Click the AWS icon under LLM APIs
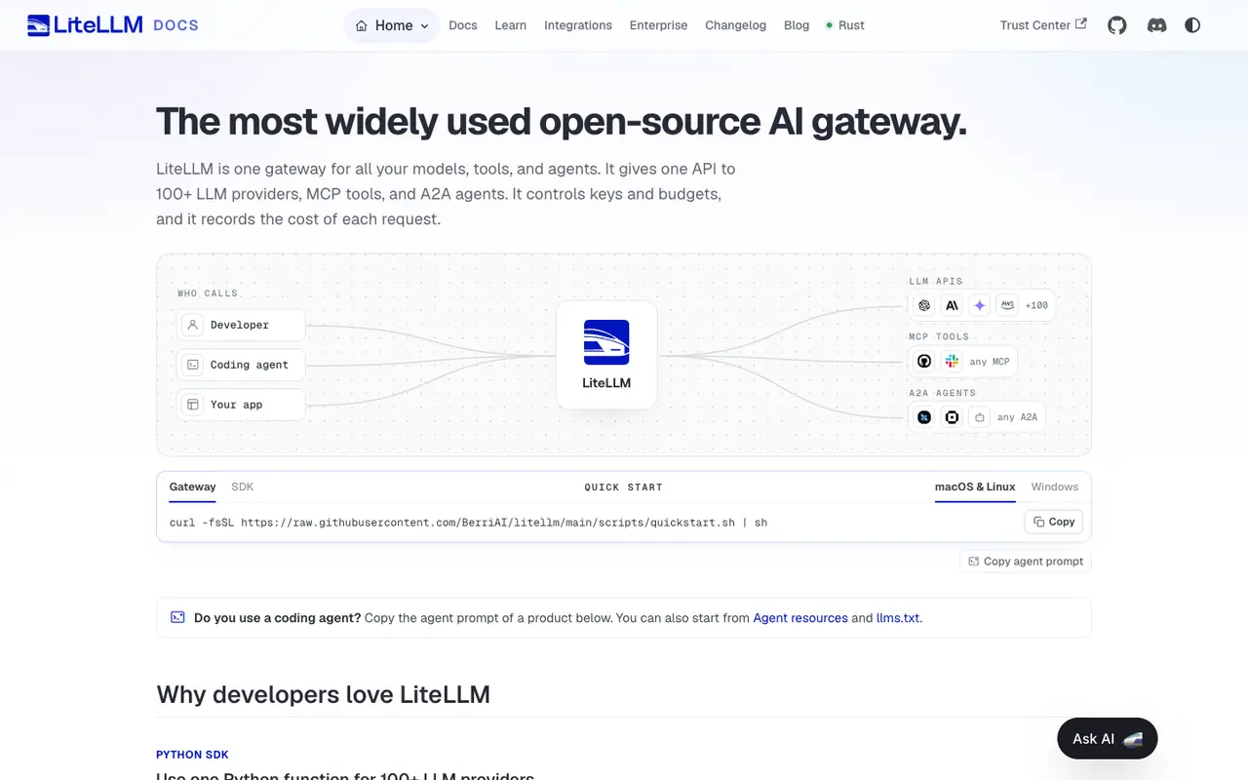Image resolution: width=1248 pixels, height=780 pixels. 1007,305
